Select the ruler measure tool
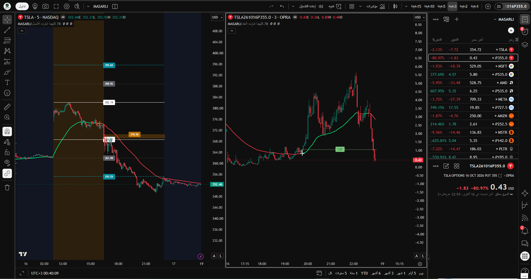Image resolution: width=531 pixels, height=279 pixels. [x=7, y=107]
